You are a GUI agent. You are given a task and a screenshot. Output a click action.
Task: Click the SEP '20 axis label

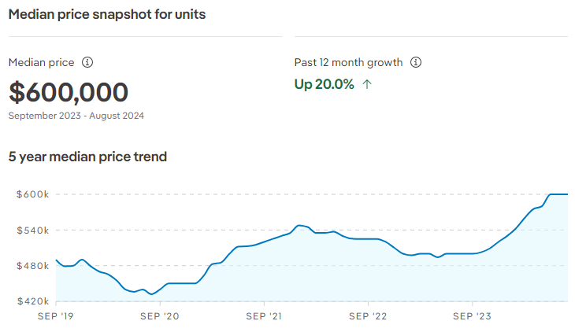pyautogui.click(x=160, y=316)
